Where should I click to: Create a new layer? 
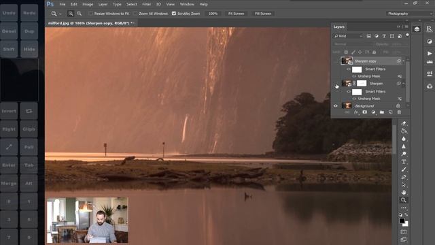coord(390,112)
